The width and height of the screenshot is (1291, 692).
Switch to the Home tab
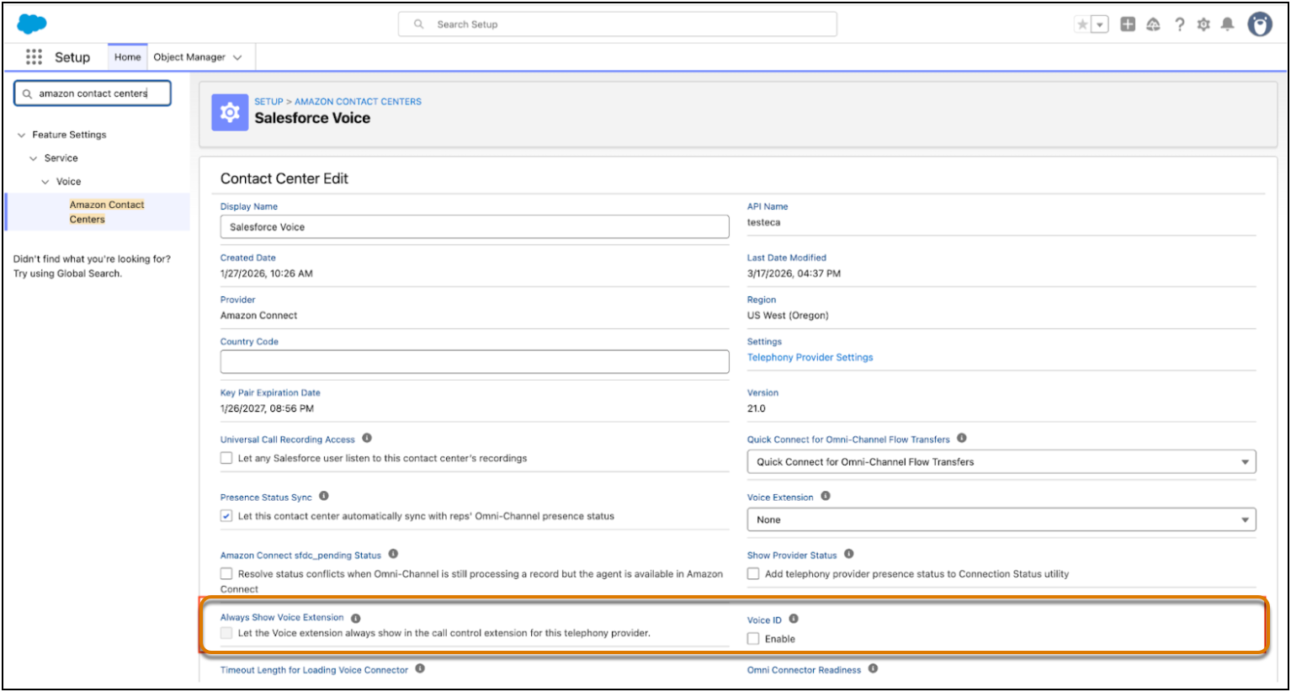128,57
